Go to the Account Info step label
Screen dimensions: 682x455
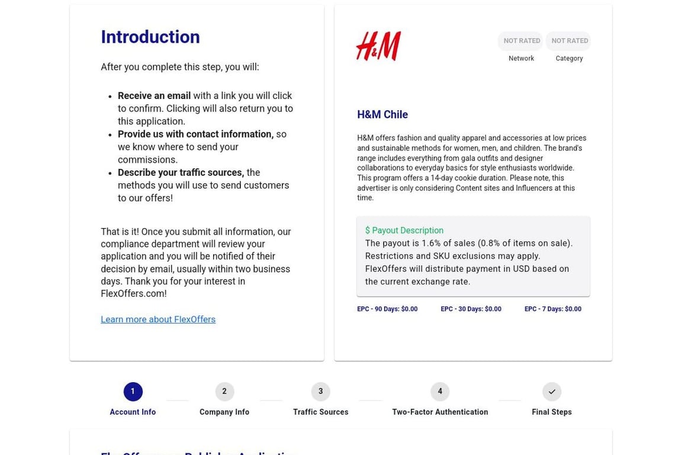pyautogui.click(x=133, y=412)
